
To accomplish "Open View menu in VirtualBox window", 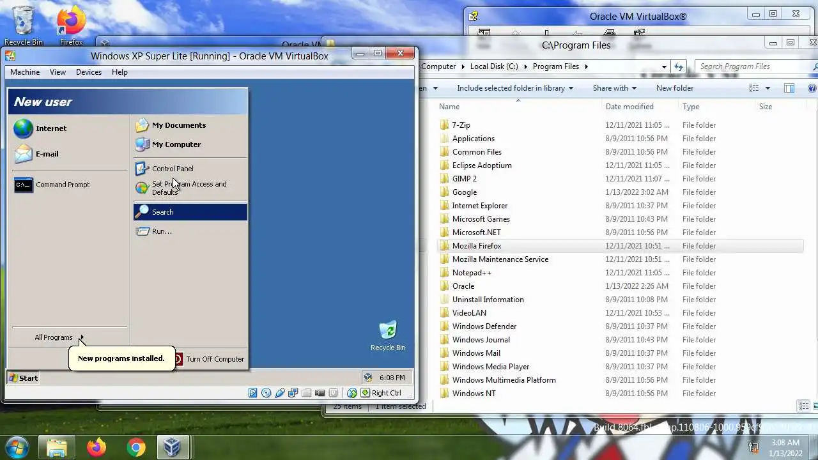I will [58, 72].
